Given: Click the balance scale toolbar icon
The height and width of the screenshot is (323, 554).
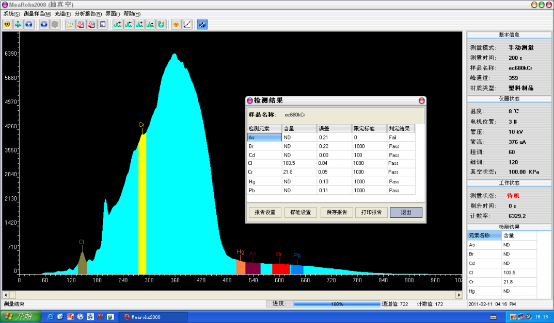Looking at the screenshot, I should [x=18, y=24].
